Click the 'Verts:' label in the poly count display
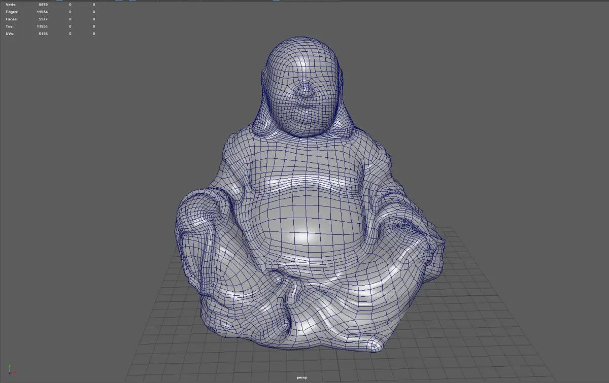The height and width of the screenshot is (383, 609). (11, 5)
